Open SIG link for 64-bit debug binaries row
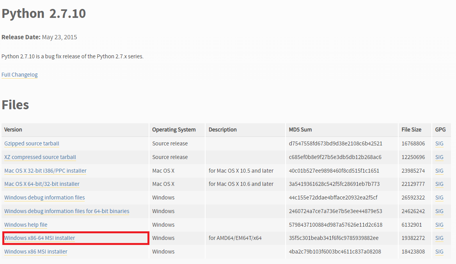The height and width of the screenshot is (264, 456). pyautogui.click(x=439, y=211)
